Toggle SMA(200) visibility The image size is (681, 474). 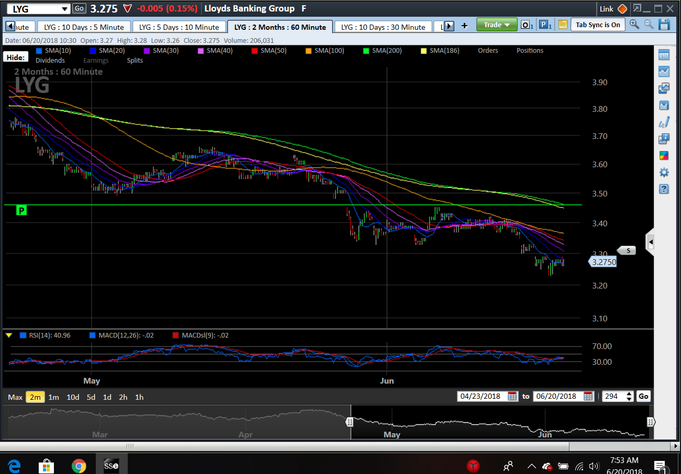point(382,51)
